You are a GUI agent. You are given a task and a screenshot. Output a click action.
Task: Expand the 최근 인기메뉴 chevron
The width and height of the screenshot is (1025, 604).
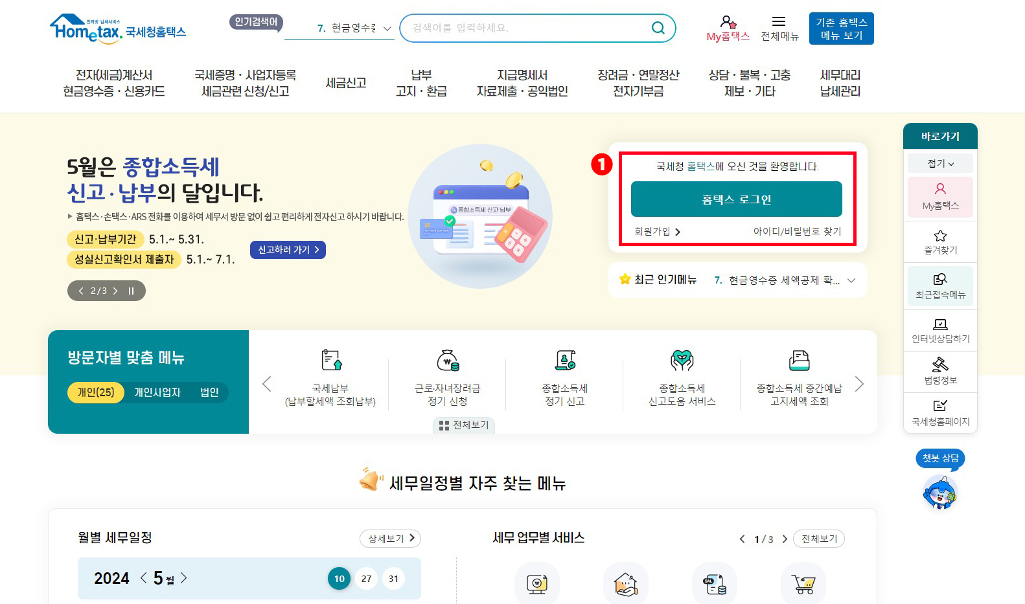point(851,280)
